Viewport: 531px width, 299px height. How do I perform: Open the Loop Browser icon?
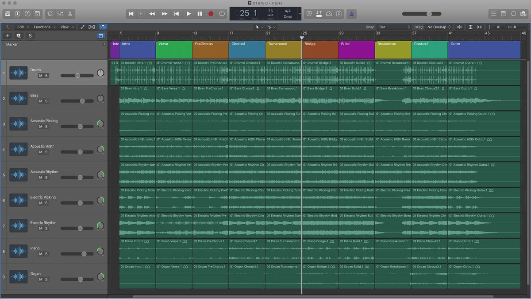click(513, 14)
